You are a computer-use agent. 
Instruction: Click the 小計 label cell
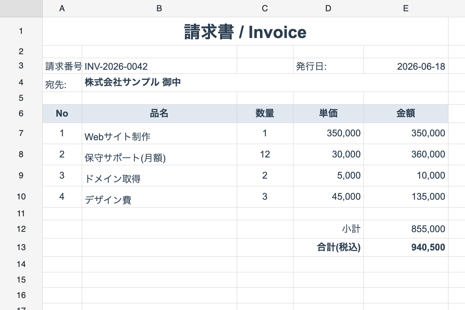tap(328, 229)
